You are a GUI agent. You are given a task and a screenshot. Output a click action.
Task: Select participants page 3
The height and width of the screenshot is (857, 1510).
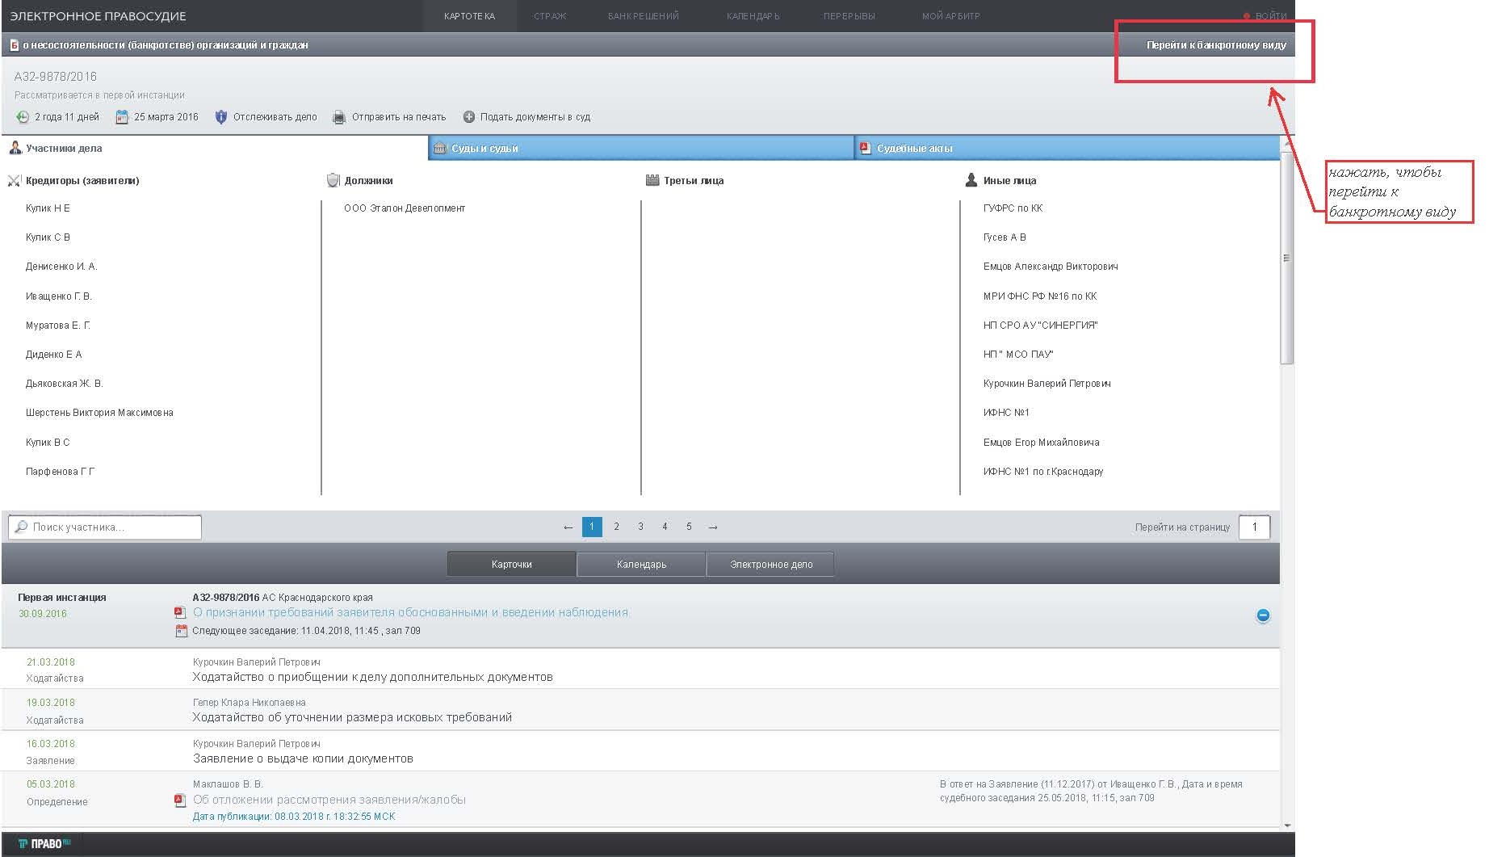tap(640, 527)
